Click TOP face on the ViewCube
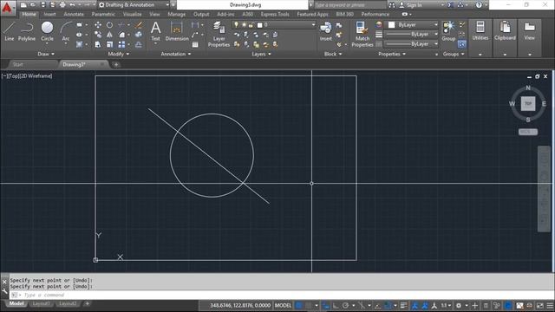 [528, 104]
